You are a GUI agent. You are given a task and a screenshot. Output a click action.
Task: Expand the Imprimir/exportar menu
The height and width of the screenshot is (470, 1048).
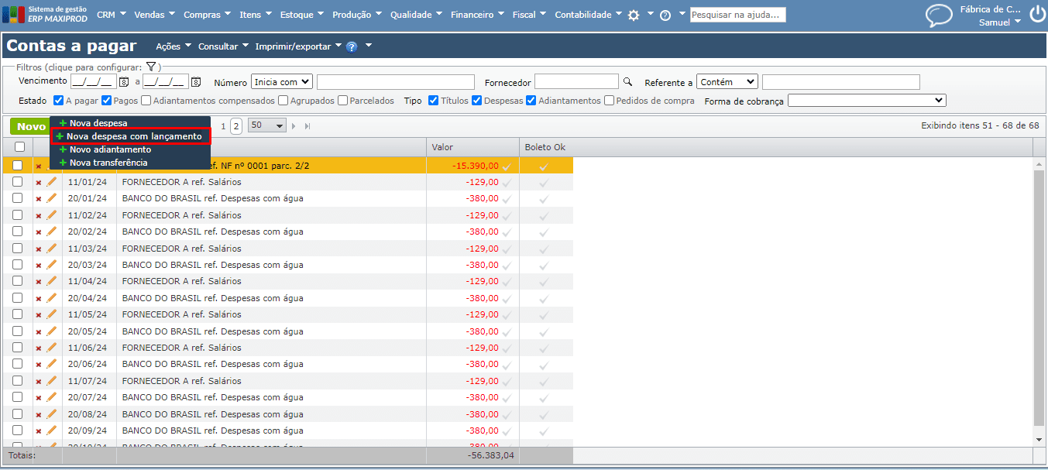298,46
